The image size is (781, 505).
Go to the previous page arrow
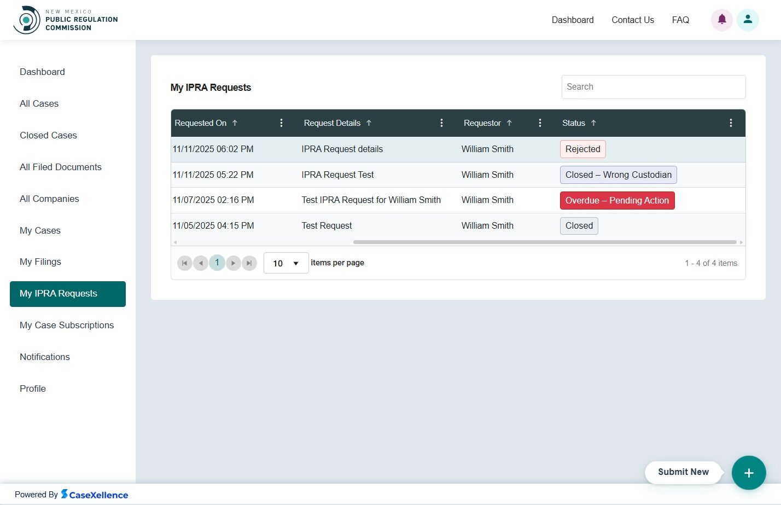pyautogui.click(x=201, y=263)
